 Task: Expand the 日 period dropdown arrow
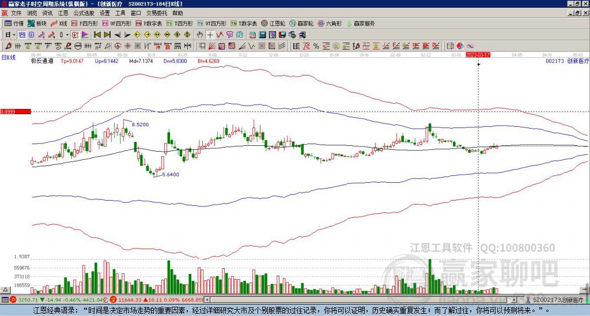14,35
